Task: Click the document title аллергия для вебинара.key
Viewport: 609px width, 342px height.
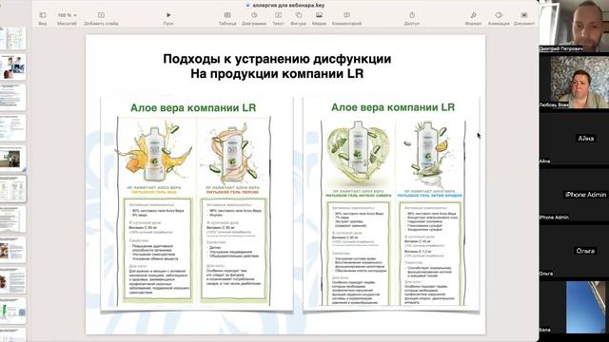Action: pyautogui.click(x=287, y=6)
